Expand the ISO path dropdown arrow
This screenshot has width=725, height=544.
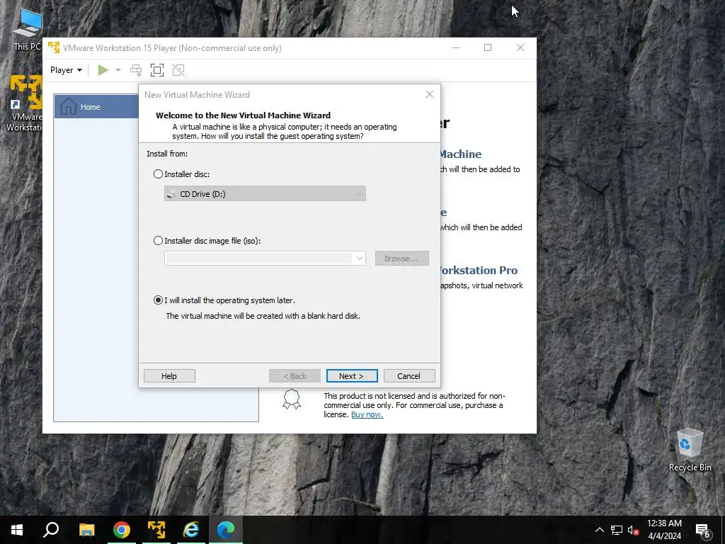(x=359, y=258)
